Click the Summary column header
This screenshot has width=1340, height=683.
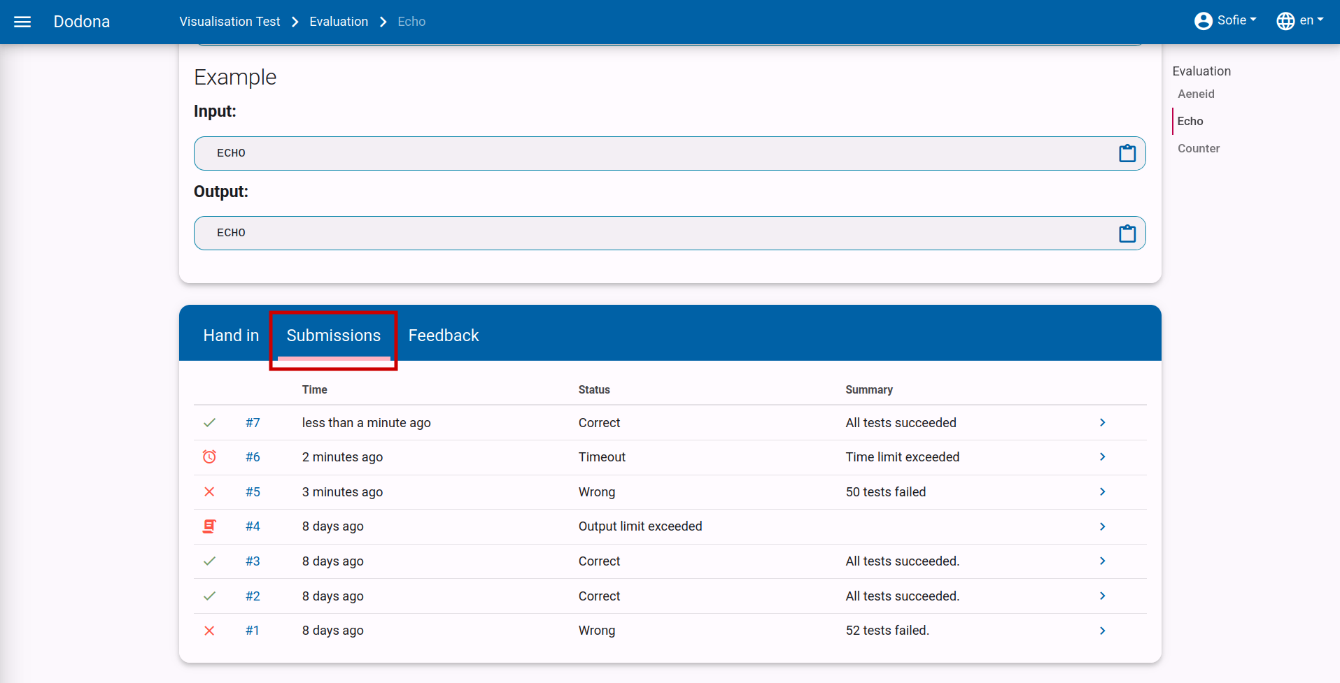pyautogui.click(x=868, y=389)
